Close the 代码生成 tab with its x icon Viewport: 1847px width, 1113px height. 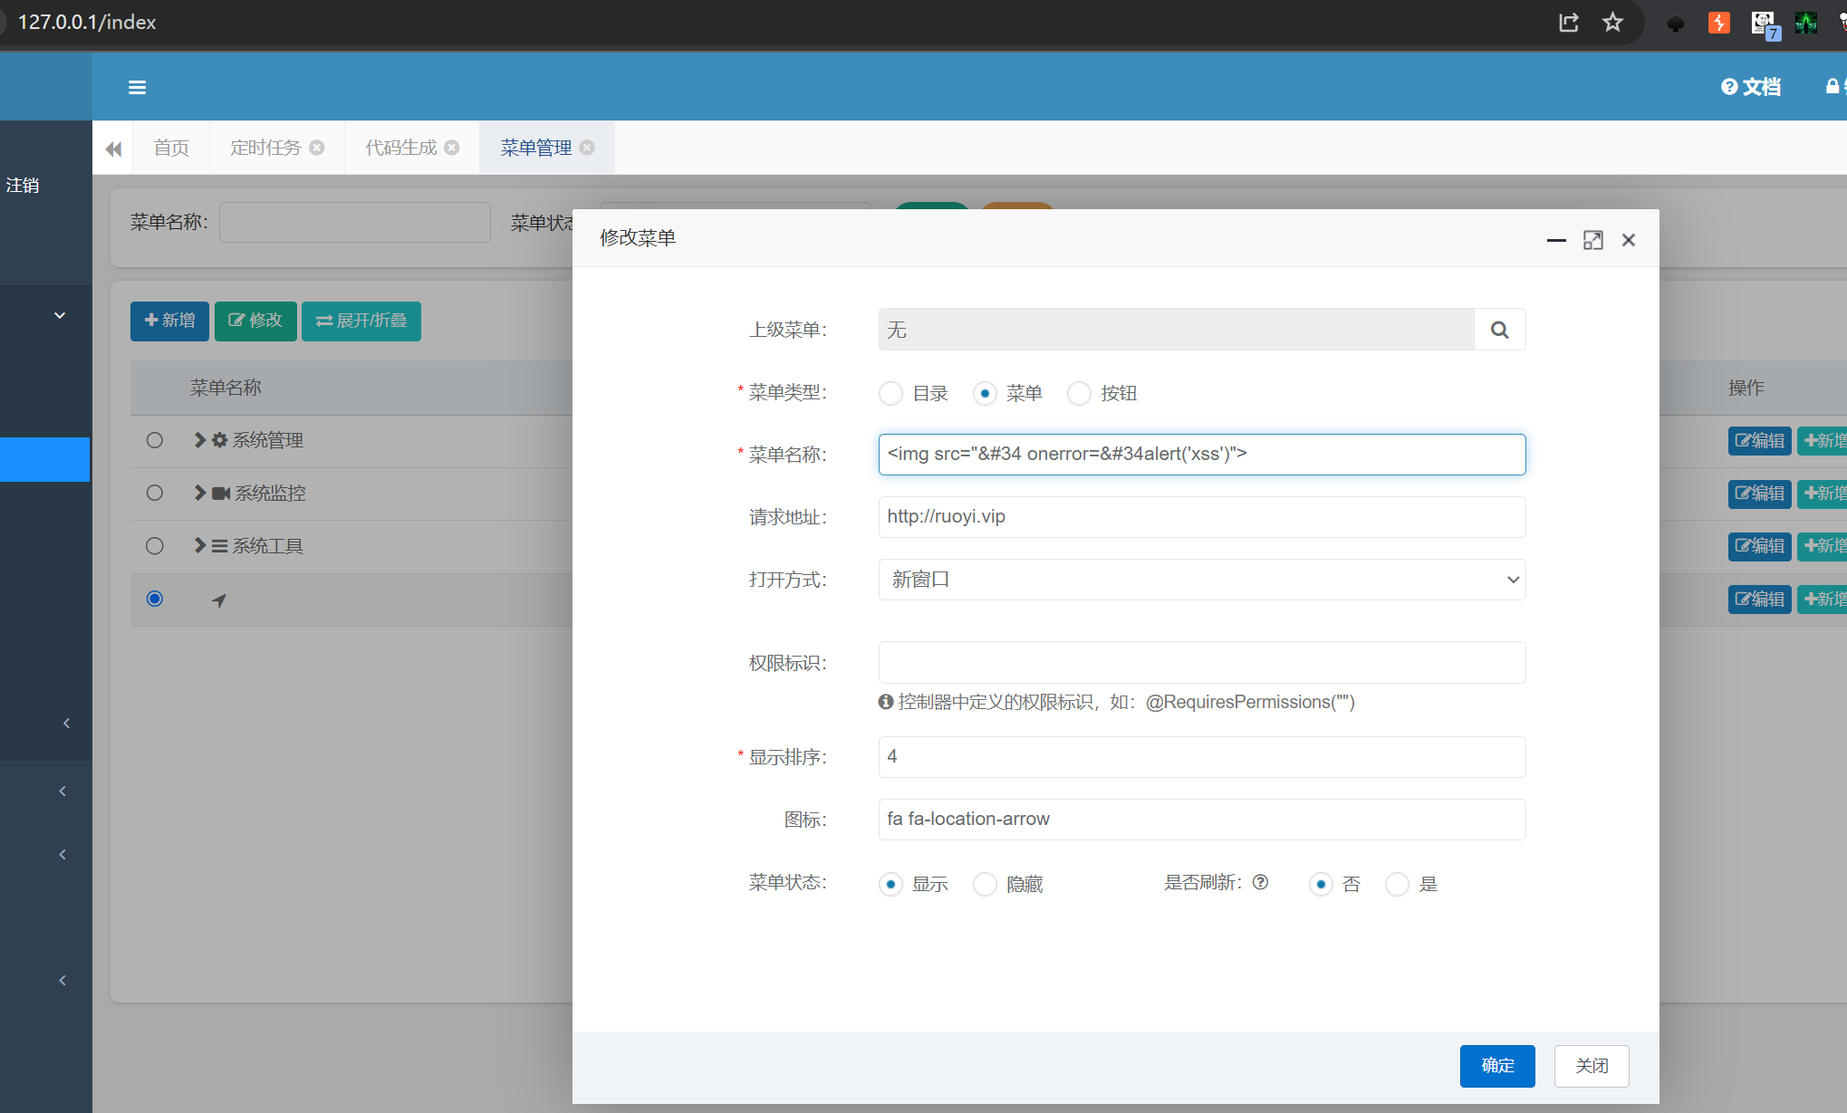[x=452, y=148]
